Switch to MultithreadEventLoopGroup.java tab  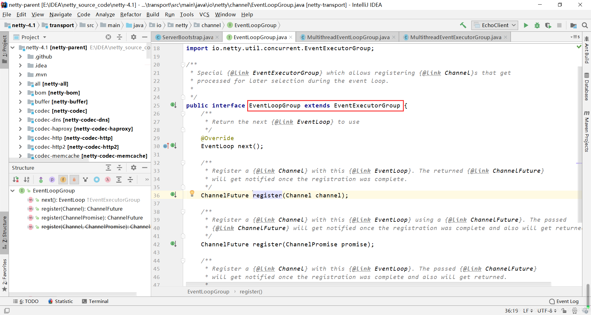coord(348,37)
